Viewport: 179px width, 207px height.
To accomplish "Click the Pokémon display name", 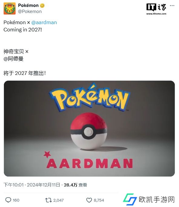I will [x=28, y=5].
